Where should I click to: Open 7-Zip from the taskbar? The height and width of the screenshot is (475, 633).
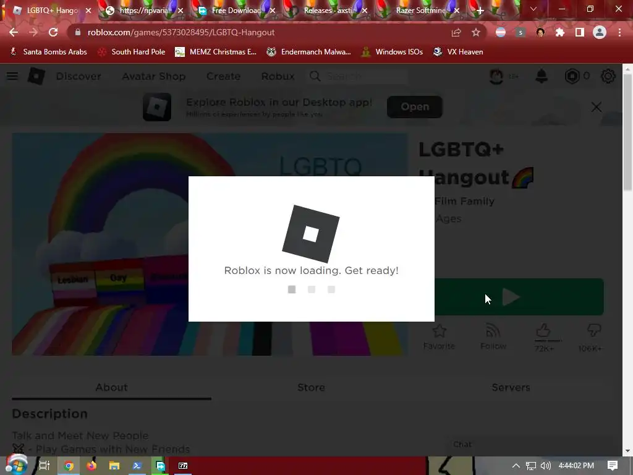(183, 466)
